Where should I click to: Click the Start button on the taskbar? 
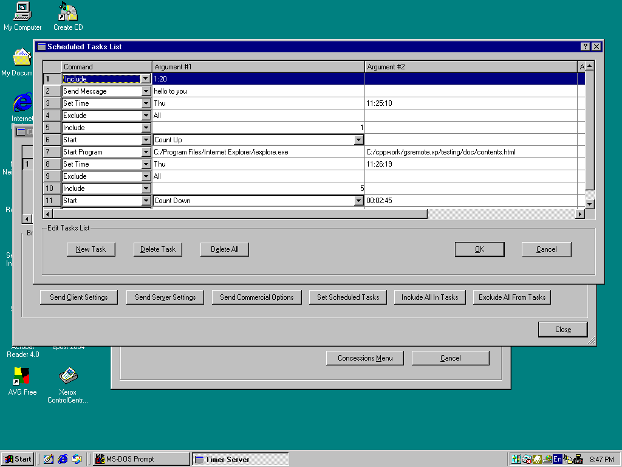click(18, 459)
